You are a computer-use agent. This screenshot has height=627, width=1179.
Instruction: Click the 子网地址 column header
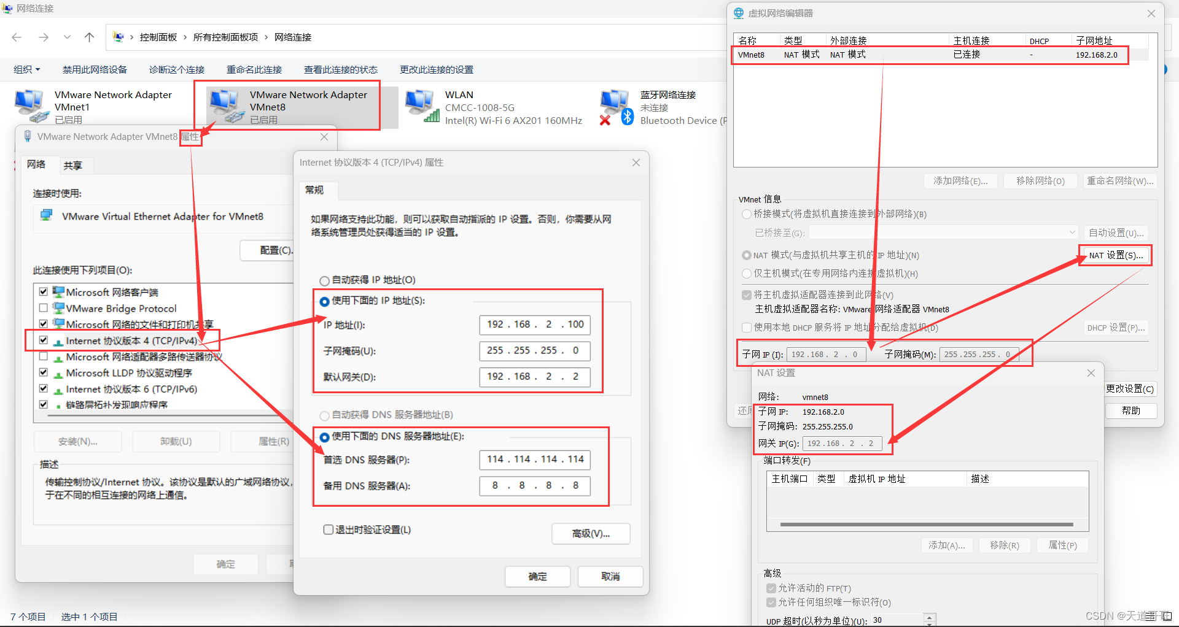point(1094,40)
